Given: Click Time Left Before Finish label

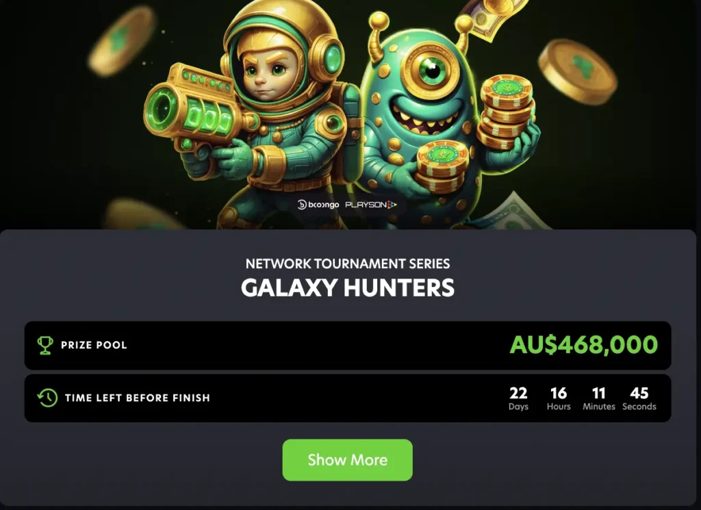Looking at the screenshot, I should 137,398.
